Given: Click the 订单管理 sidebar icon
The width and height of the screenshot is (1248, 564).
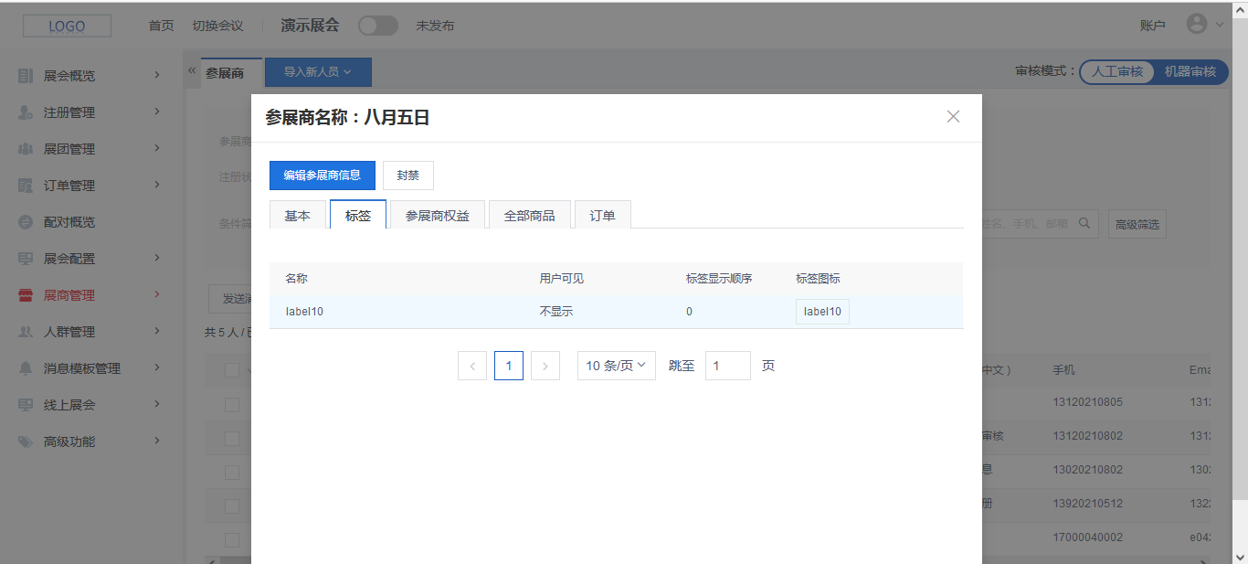Looking at the screenshot, I should click(x=26, y=186).
